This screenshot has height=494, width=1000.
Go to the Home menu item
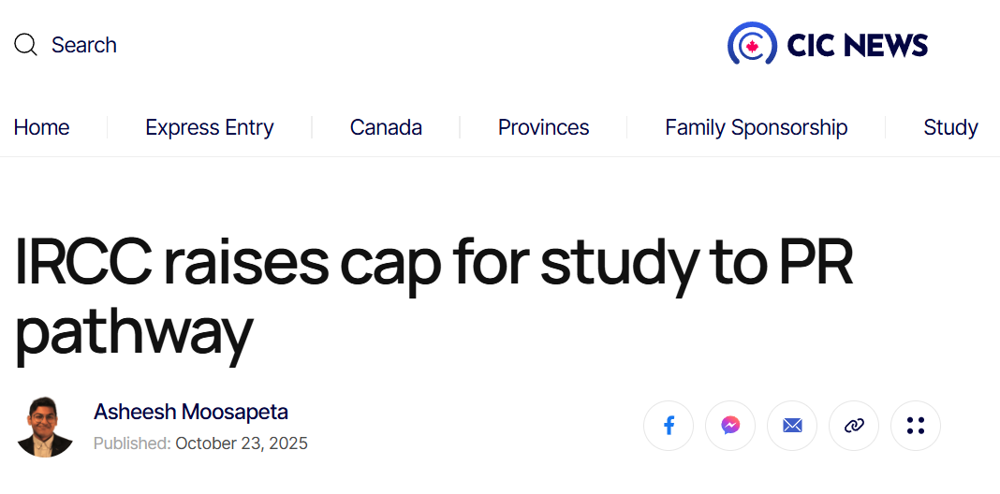[x=41, y=127]
